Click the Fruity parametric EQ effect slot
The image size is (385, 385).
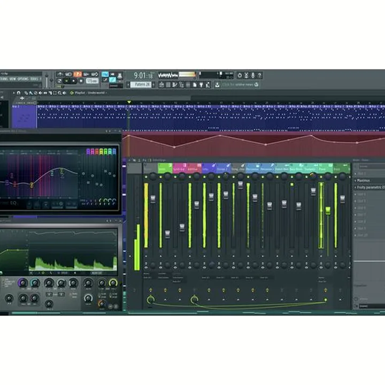tap(369, 187)
